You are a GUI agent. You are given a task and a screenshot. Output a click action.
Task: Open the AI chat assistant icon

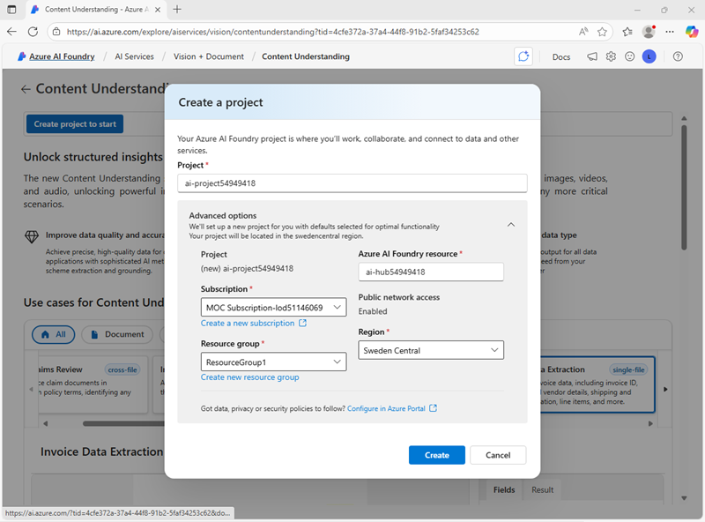click(524, 56)
